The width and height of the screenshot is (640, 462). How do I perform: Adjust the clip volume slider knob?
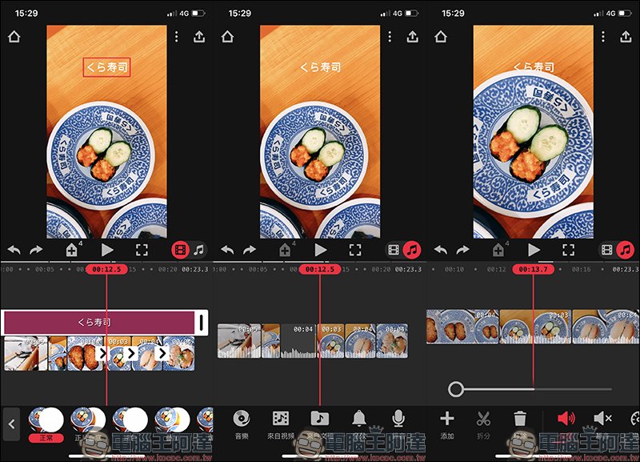455,389
